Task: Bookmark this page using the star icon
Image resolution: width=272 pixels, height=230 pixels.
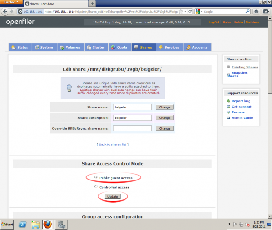Action: coord(181,11)
